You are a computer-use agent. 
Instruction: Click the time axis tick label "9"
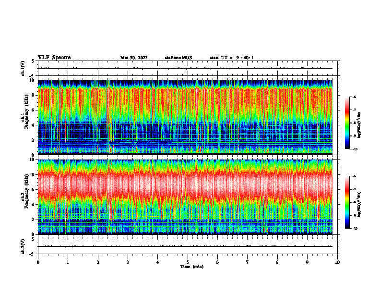pos(307,262)
